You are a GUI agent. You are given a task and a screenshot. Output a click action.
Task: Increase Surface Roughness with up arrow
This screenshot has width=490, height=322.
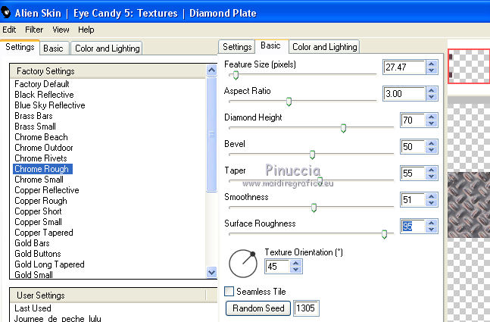(x=432, y=223)
